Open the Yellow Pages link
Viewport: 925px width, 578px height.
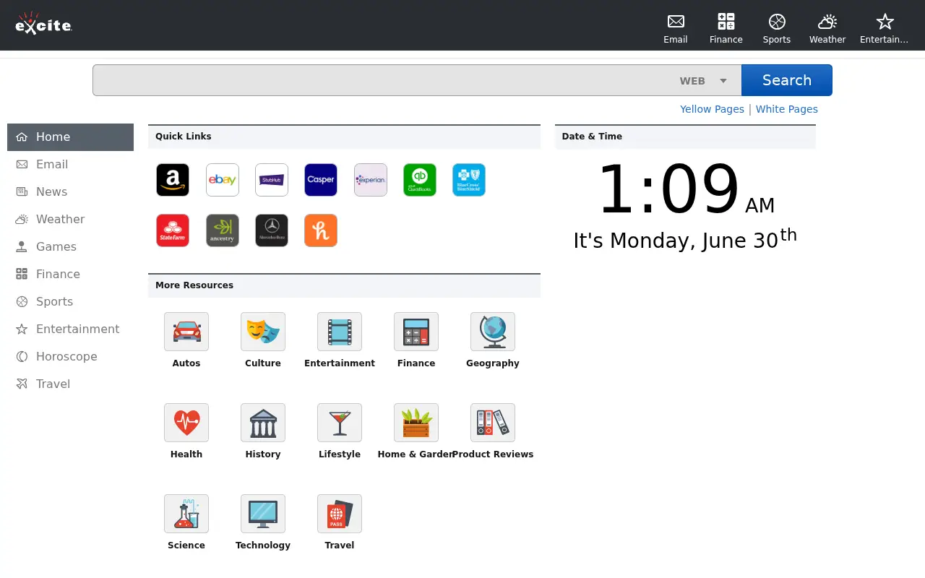[712, 109]
